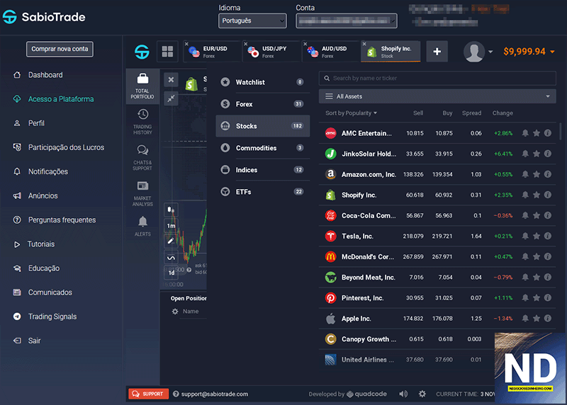Select the Commodities category
Screen dimensions: 567x405
262,148
